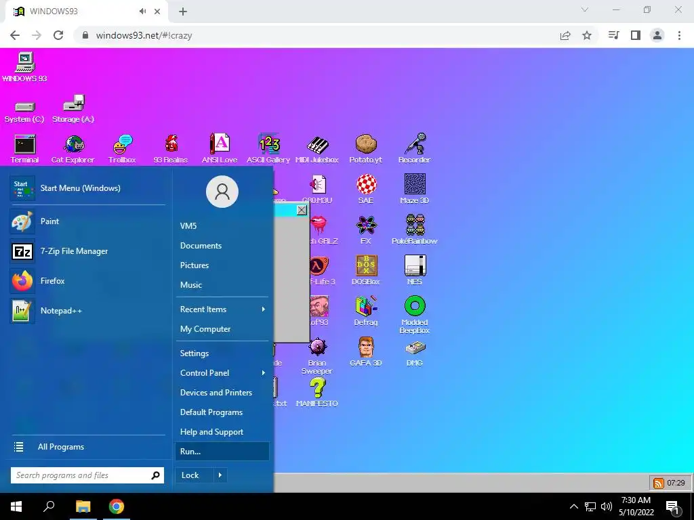Open System (C:) drive icon

pos(24,112)
